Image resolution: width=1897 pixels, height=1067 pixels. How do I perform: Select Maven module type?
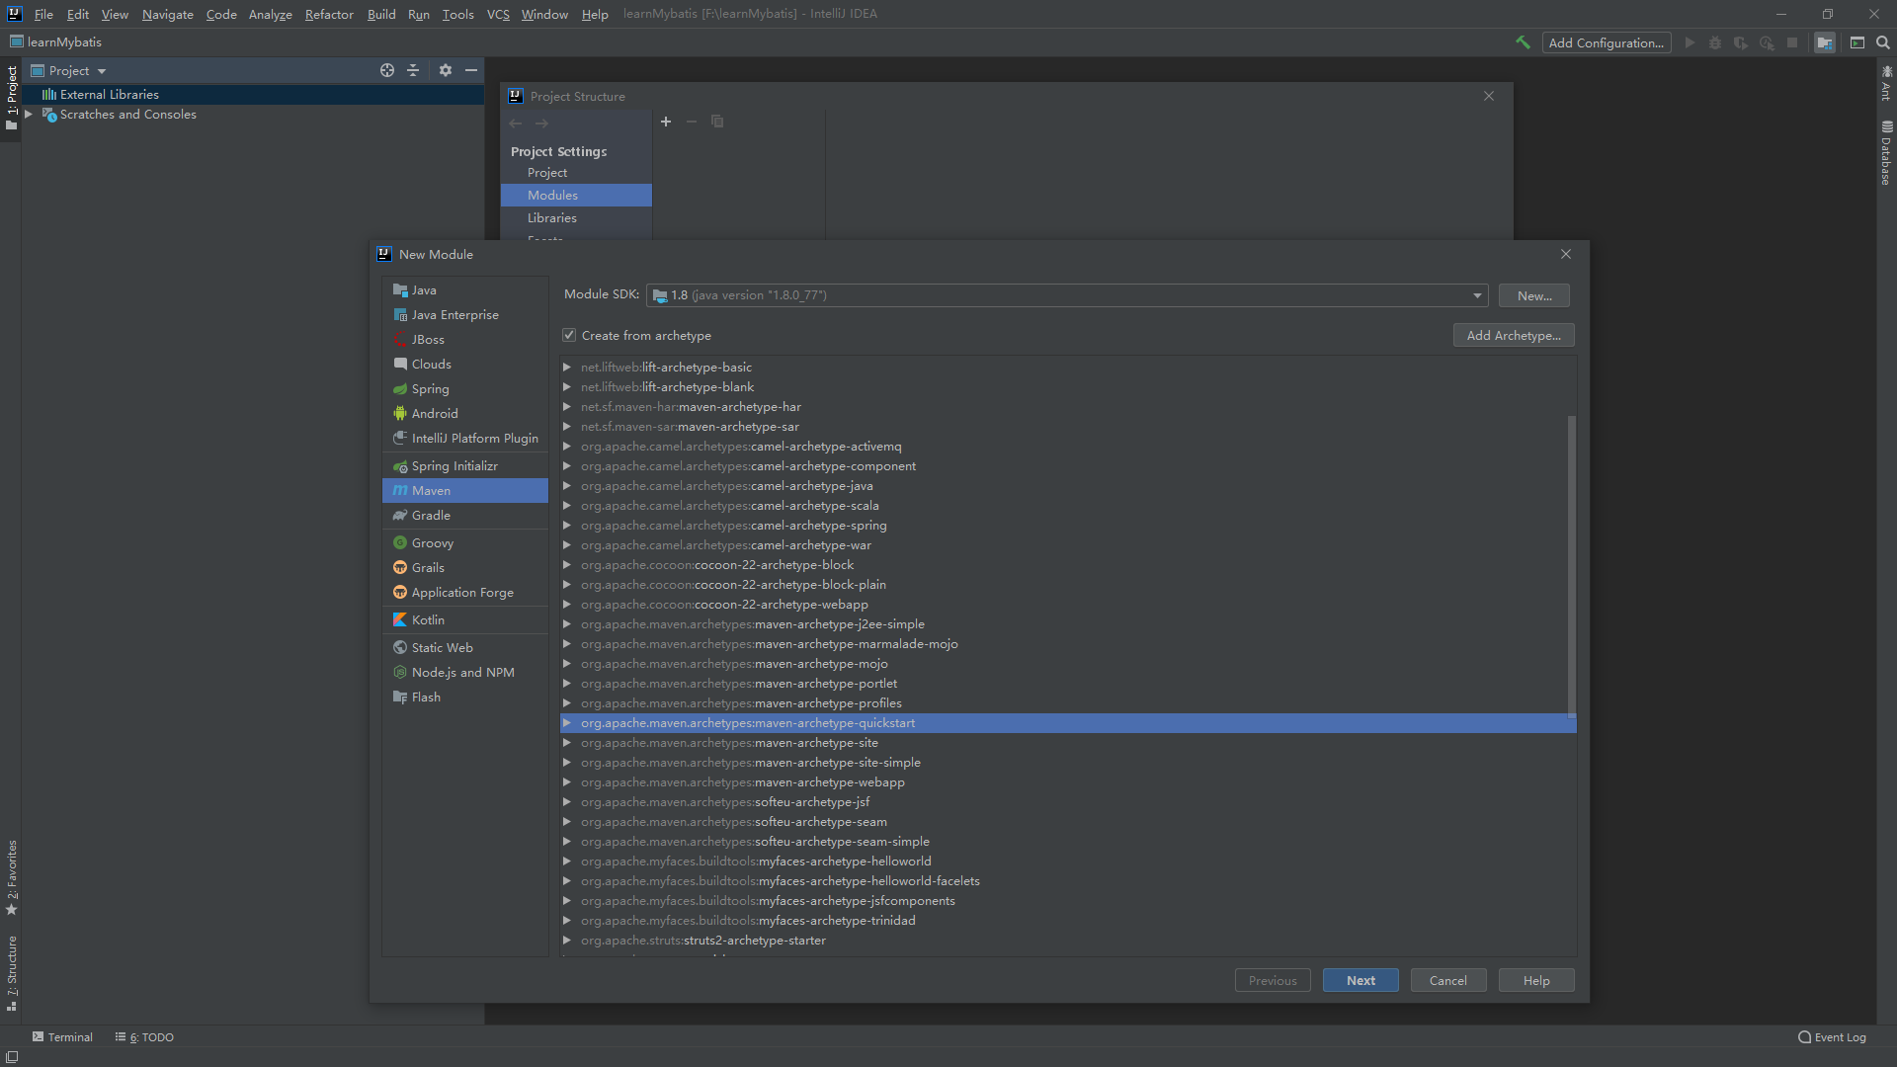coord(465,490)
